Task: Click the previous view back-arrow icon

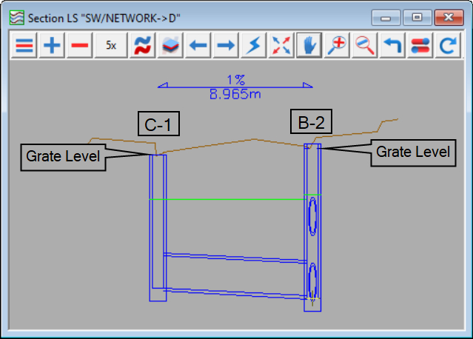Action: click(x=392, y=45)
